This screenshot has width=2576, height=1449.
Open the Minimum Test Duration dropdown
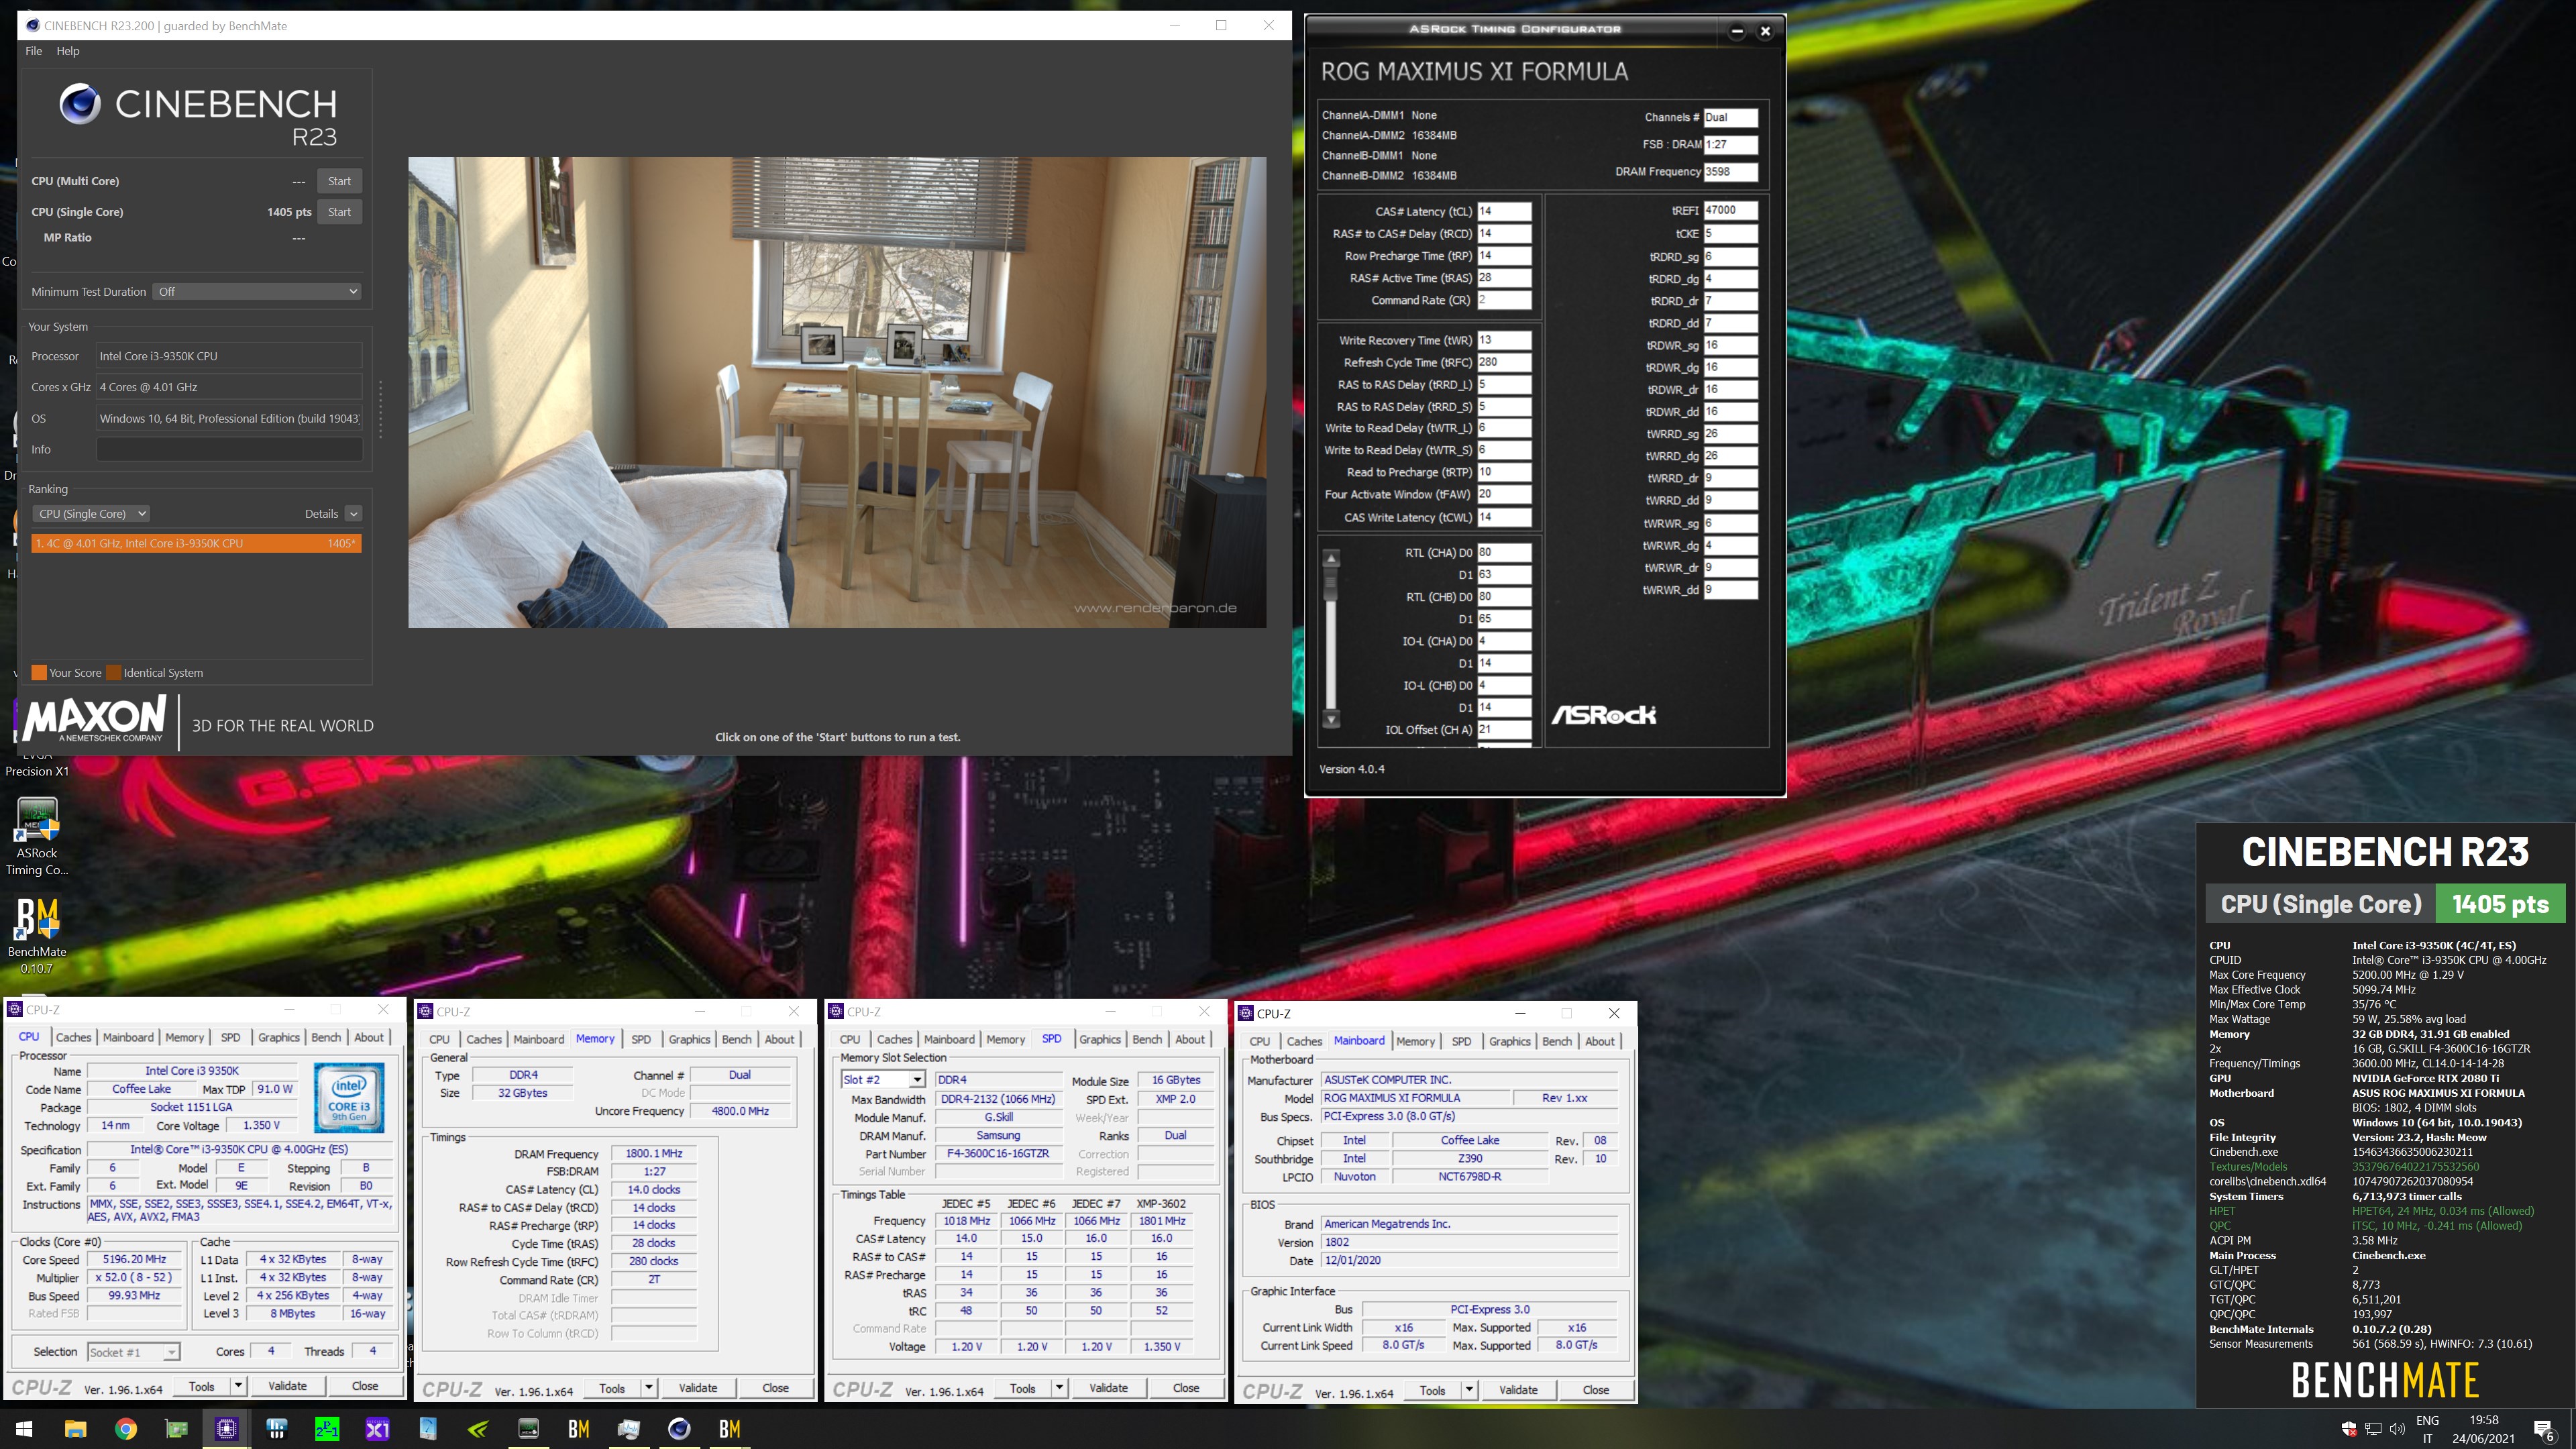[257, 292]
